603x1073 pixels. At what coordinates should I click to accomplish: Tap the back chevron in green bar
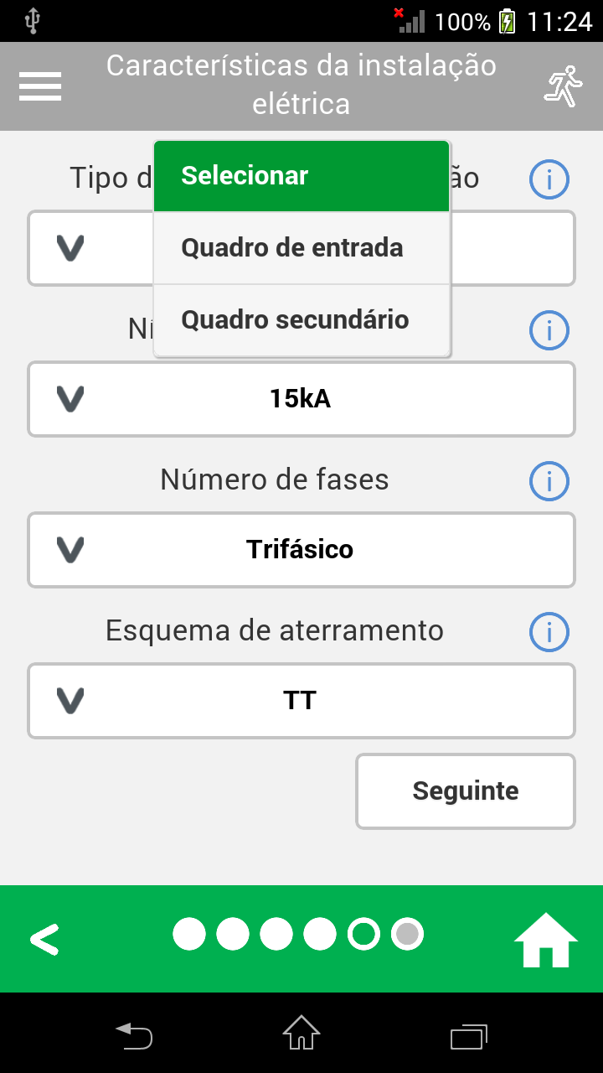coord(44,940)
